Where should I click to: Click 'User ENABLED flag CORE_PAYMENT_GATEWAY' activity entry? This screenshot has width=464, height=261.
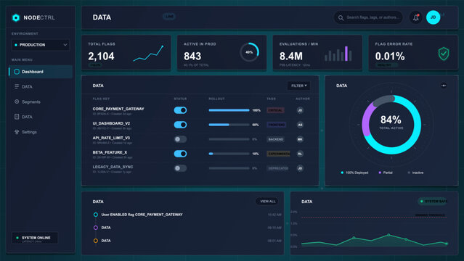(142, 215)
